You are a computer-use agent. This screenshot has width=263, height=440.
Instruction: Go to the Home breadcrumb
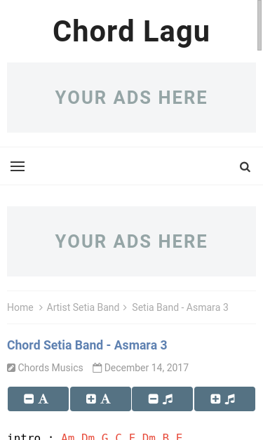tap(20, 307)
